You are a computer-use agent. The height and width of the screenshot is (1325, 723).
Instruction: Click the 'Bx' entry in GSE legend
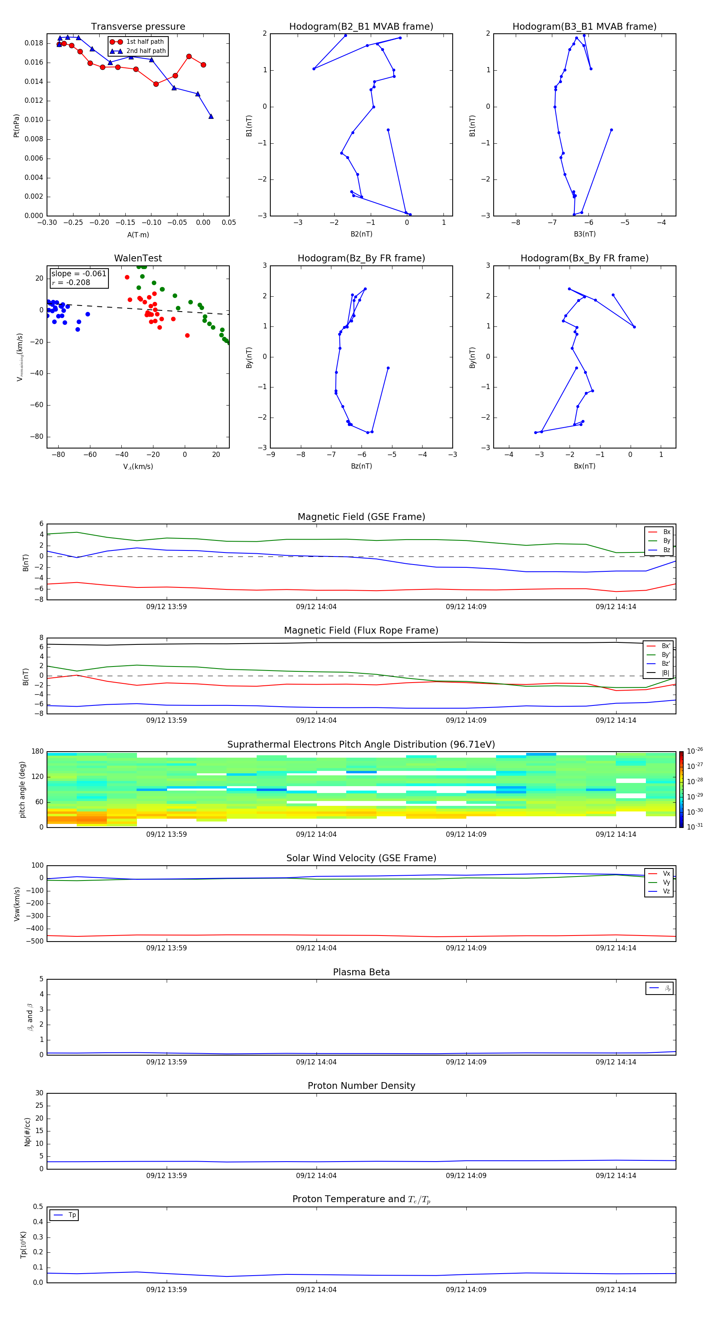(x=659, y=532)
